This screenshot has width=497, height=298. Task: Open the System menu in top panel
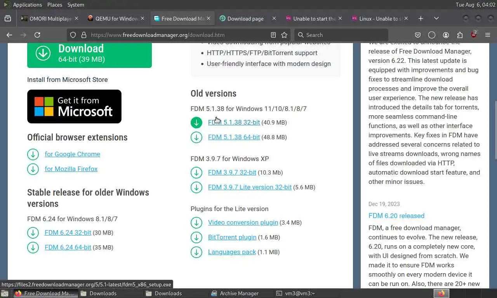pos(76,5)
